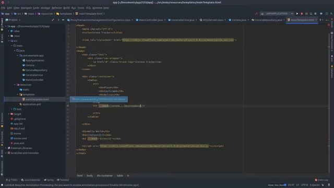This screenshot has width=334, height=188.
Task: Click the scroll-from-source icon in Project panel
Action: [53, 20]
